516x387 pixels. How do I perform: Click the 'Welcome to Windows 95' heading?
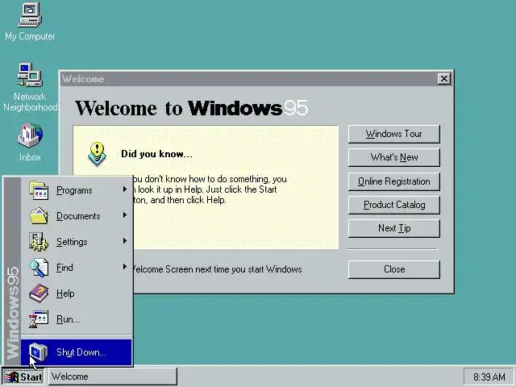pyautogui.click(x=192, y=108)
